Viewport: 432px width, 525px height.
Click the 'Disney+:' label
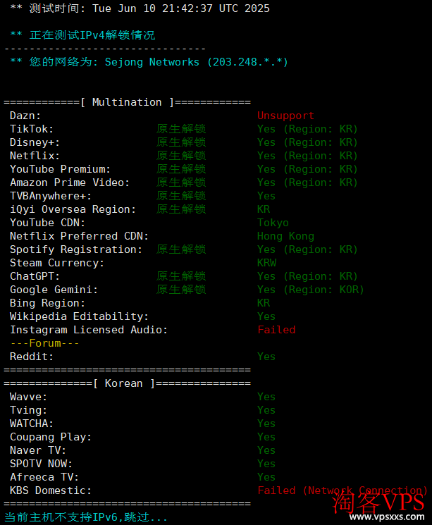pos(35,142)
